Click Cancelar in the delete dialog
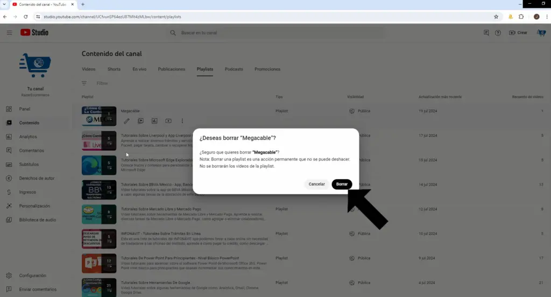Viewport: 551px width, 297px height. pyautogui.click(x=316, y=184)
